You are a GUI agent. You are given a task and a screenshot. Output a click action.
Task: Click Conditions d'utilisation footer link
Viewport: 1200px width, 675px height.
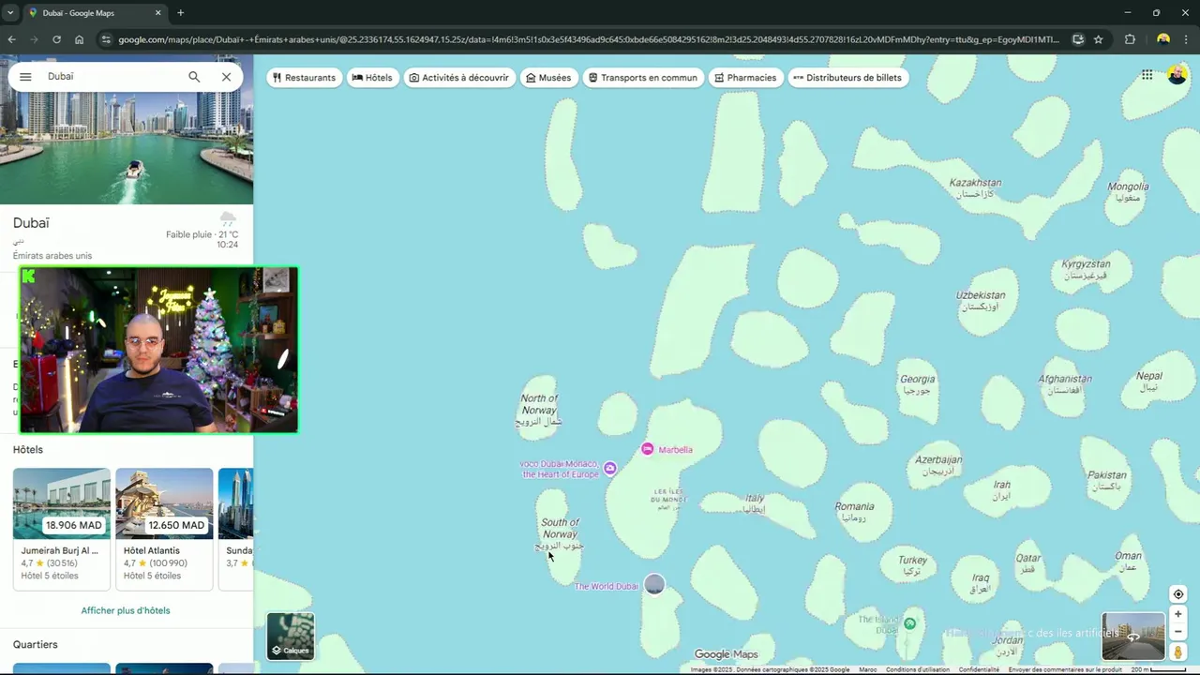(916, 669)
